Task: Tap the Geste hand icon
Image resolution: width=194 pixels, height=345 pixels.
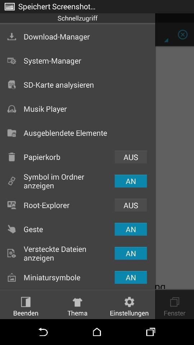Action: 11,229
